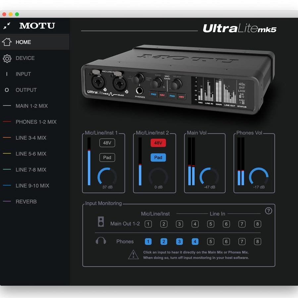Disable input 2 monitoring on Phones
Image resolution: width=298 pixels, height=298 pixels.
tap(164, 242)
